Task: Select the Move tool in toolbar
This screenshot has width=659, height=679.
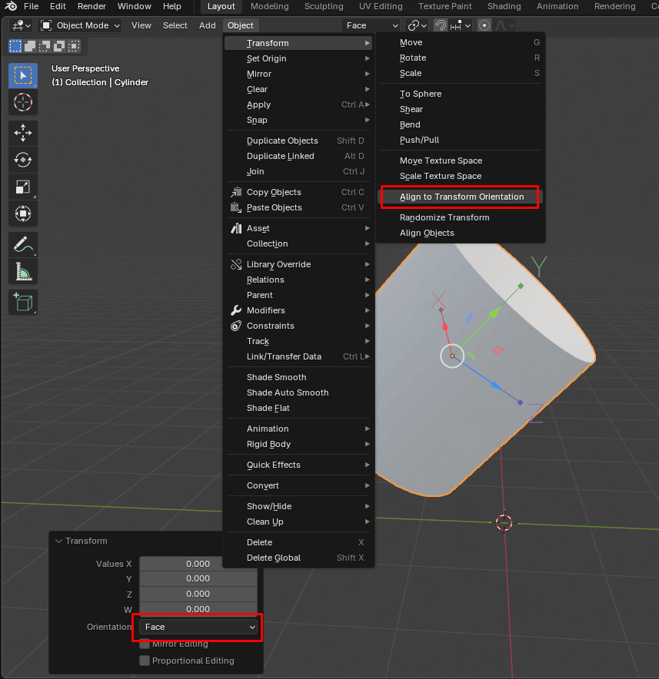Action: [x=23, y=133]
